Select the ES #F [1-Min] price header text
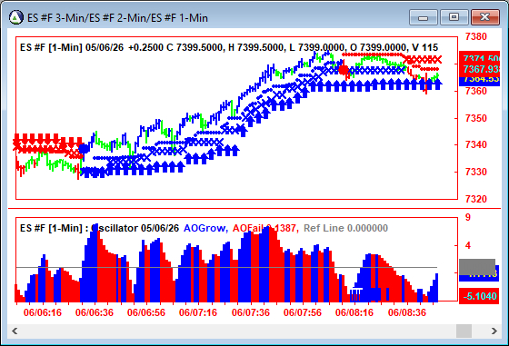 pyautogui.click(x=229, y=47)
